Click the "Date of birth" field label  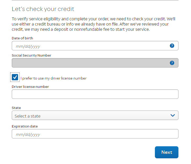pos(23,38)
